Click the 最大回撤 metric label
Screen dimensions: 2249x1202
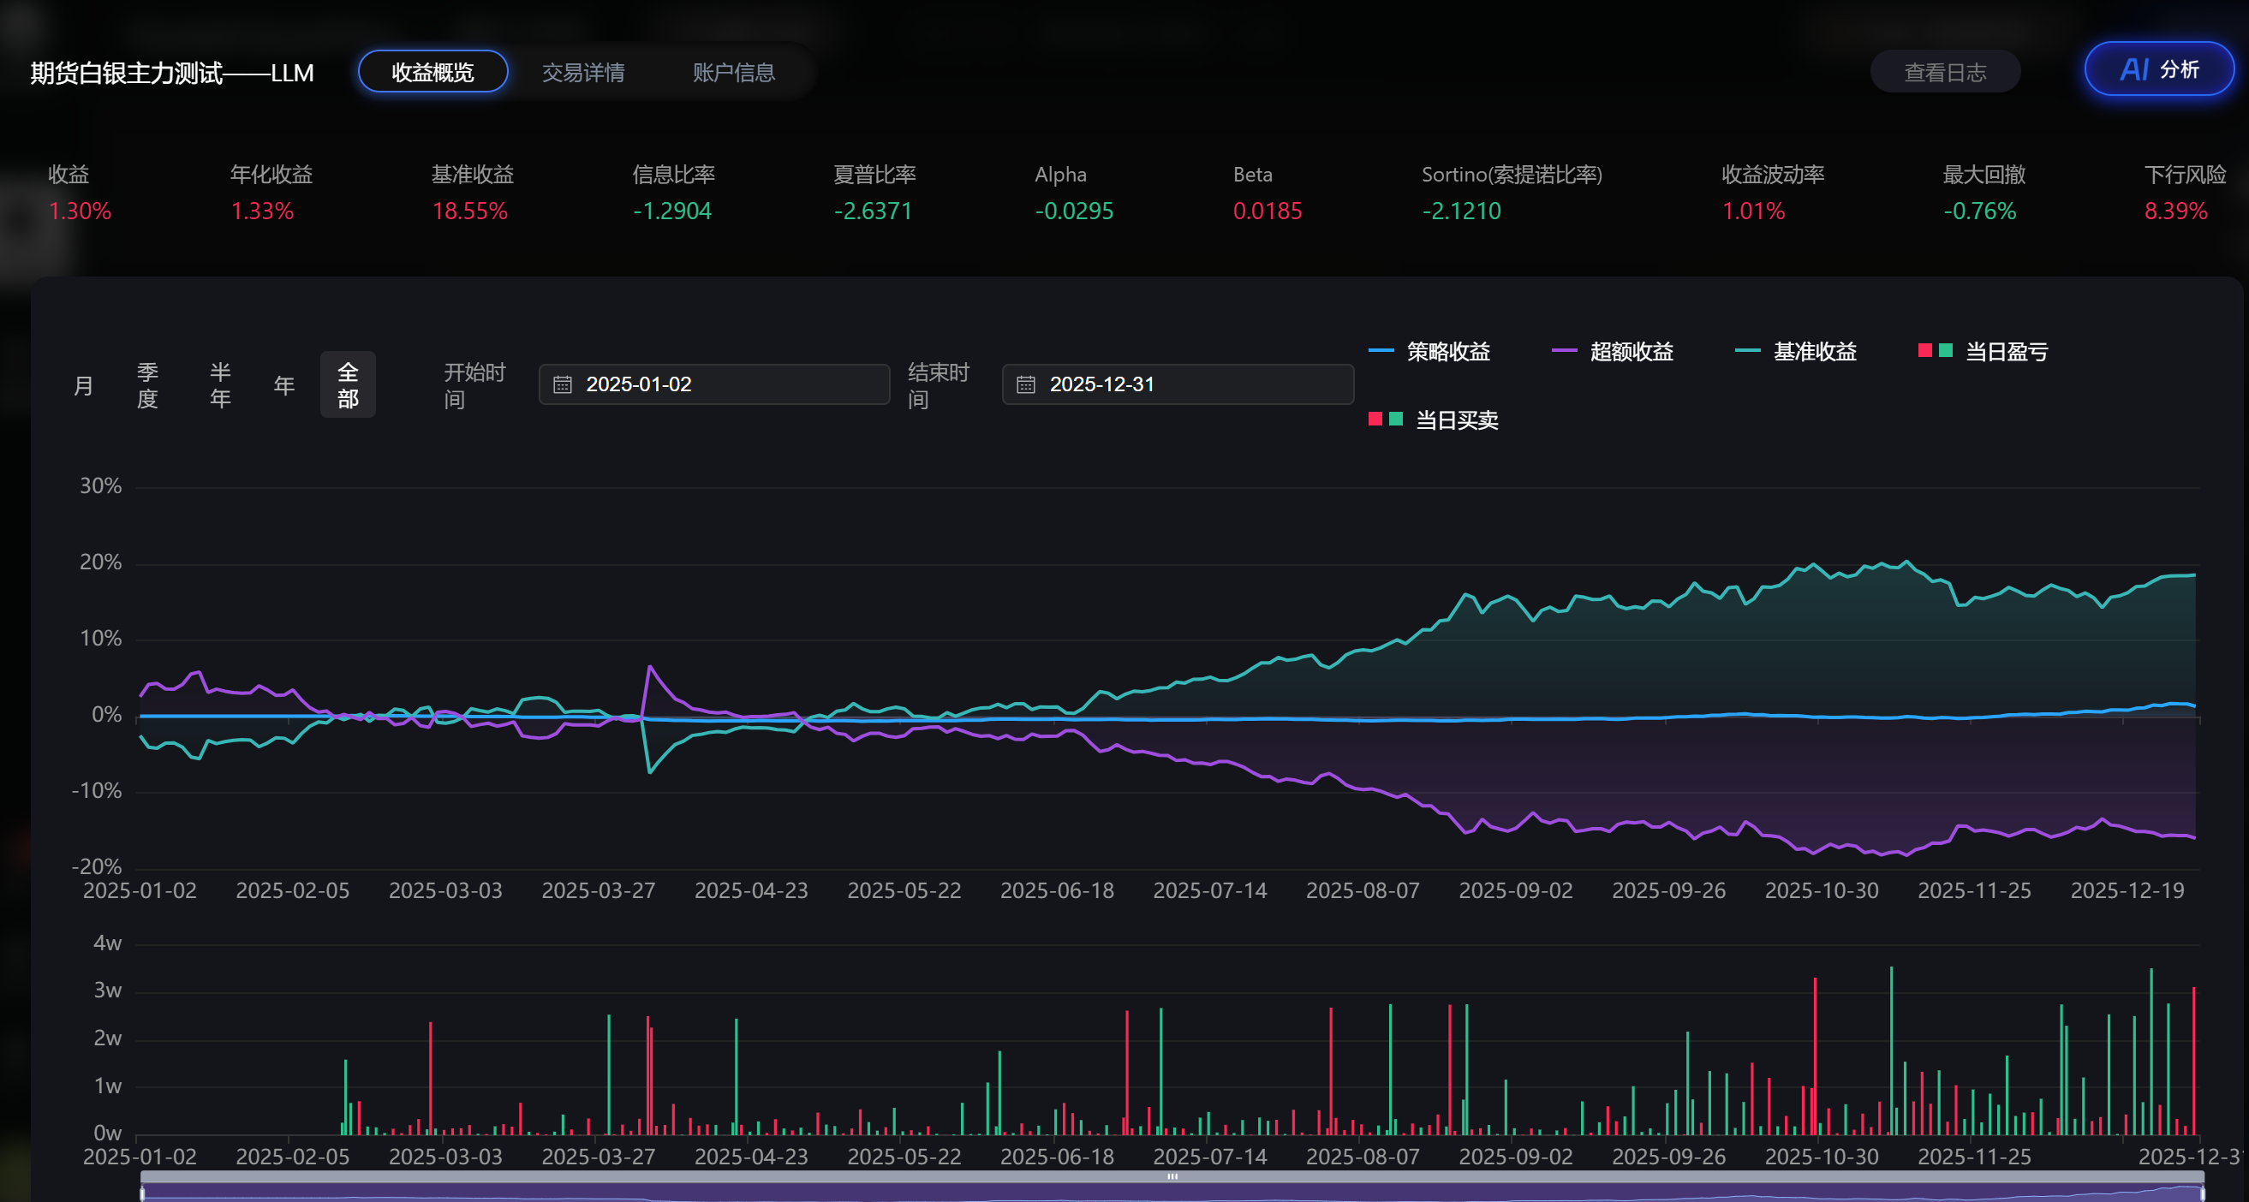(1984, 175)
